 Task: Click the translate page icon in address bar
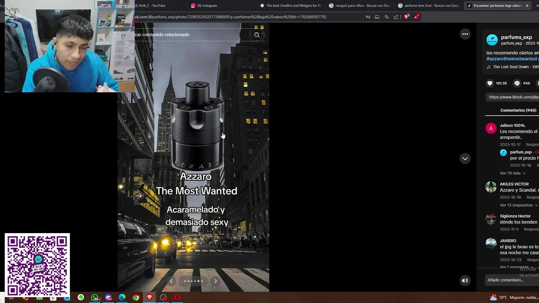point(387,17)
